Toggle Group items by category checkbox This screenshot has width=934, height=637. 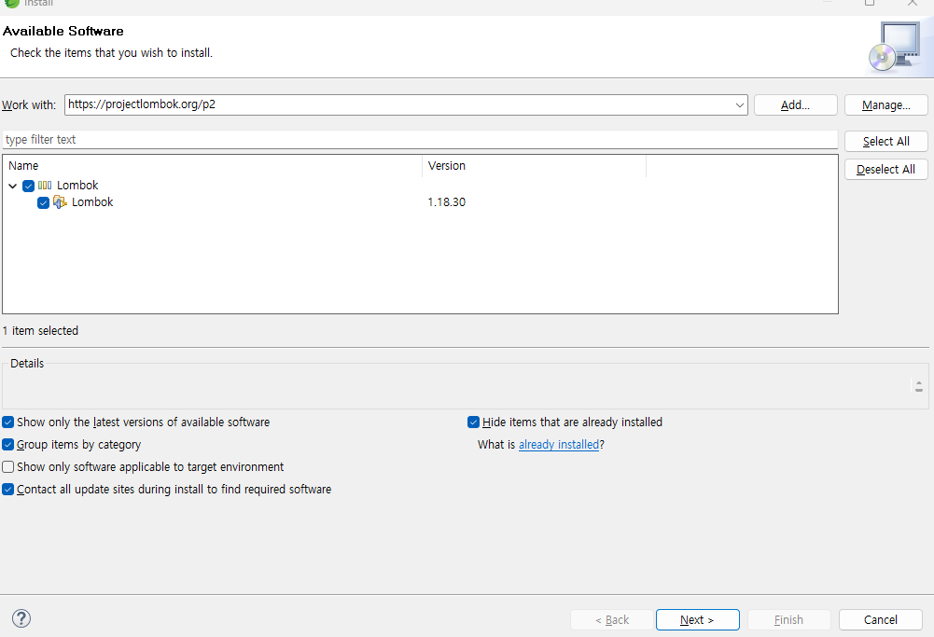tap(7, 445)
